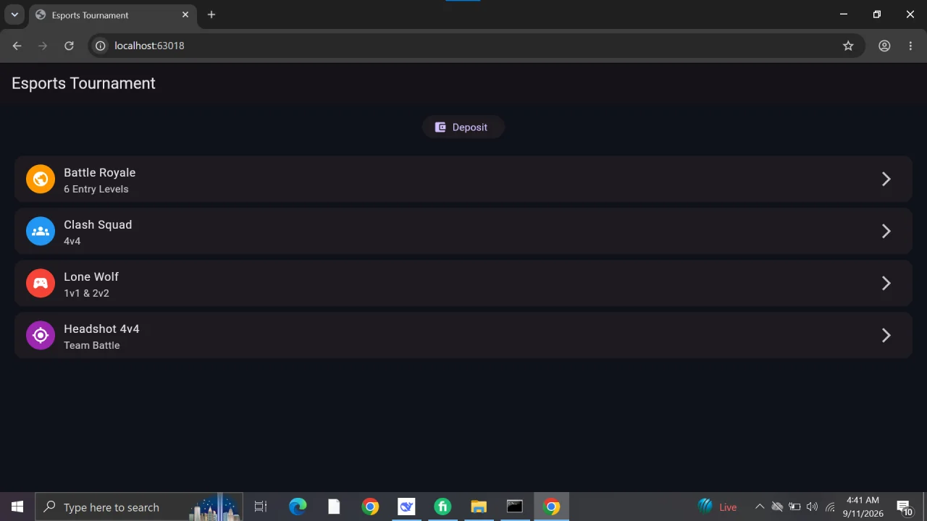
Task: Open the terminal window from the taskbar
Action: (515, 507)
